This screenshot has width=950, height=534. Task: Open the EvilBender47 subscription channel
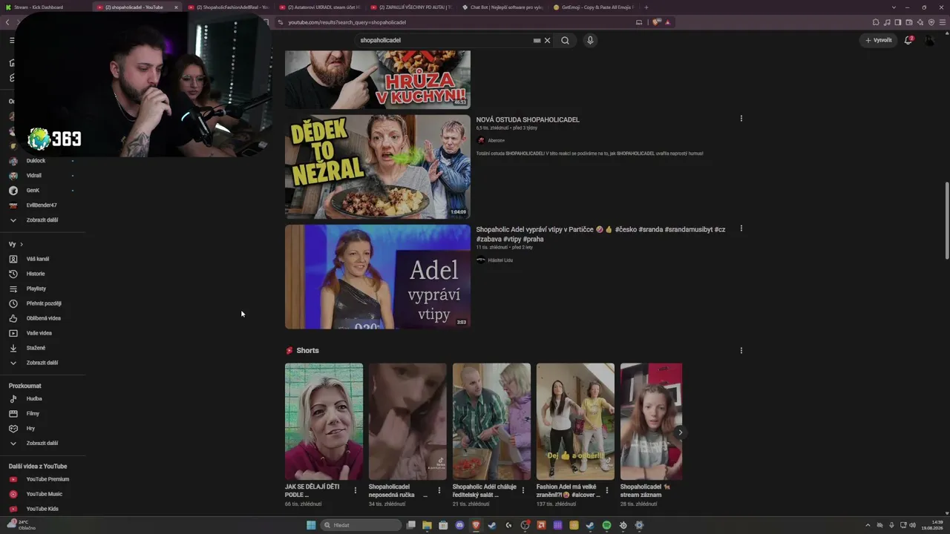(x=42, y=205)
